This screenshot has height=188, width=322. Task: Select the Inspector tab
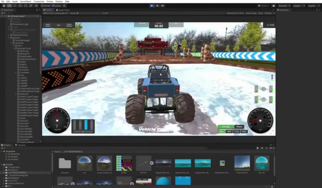283,10
